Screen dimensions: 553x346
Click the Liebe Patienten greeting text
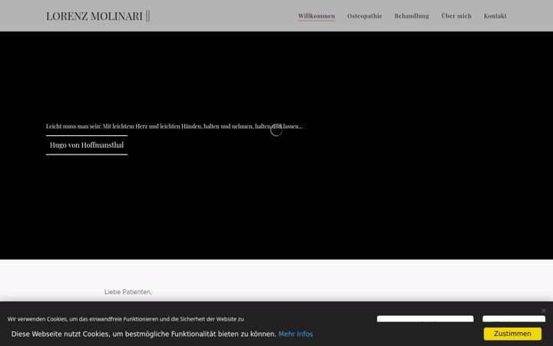[128, 292]
